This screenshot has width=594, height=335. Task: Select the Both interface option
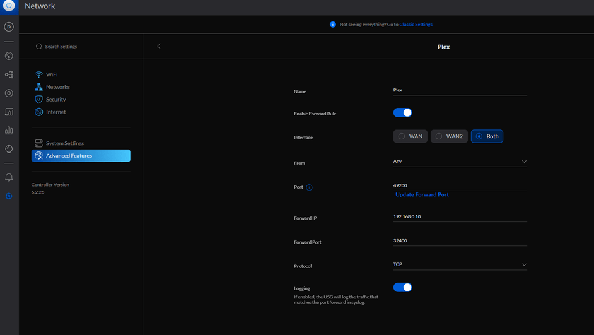coord(487,136)
